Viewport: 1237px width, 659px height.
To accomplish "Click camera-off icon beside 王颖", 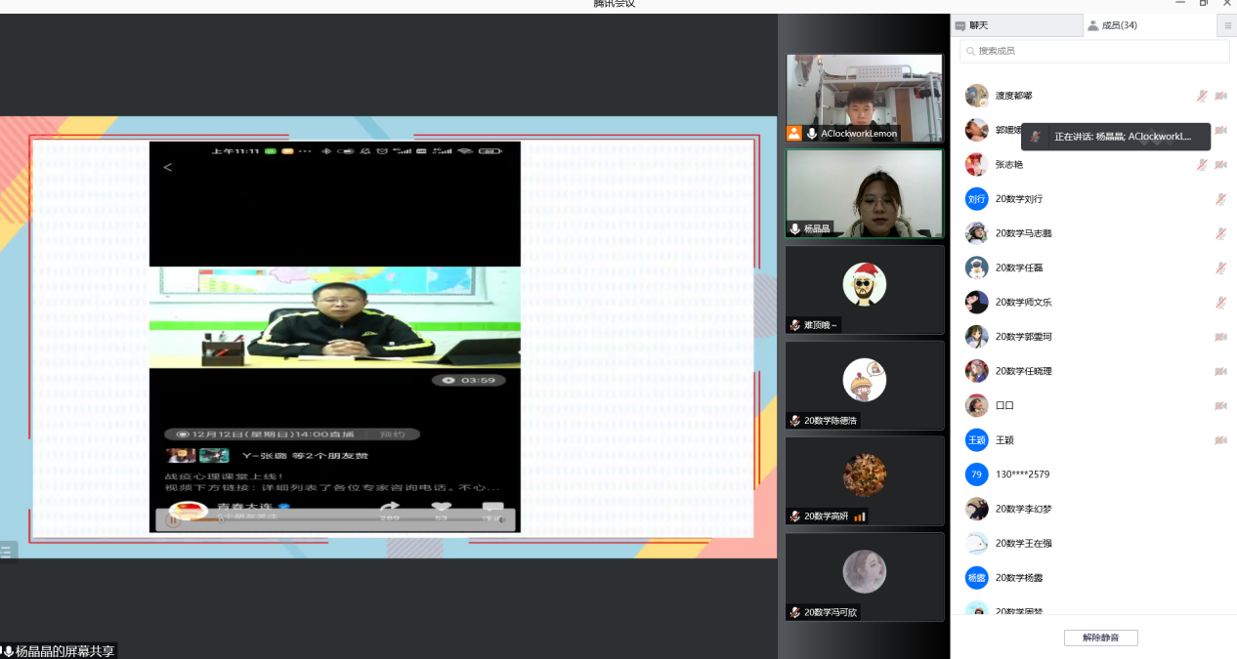I will click(x=1220, y=440).
